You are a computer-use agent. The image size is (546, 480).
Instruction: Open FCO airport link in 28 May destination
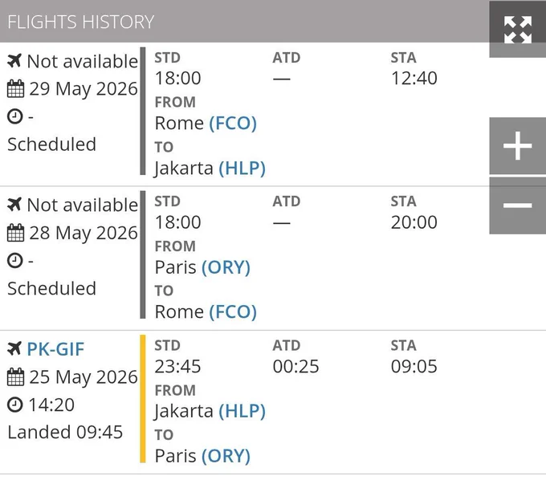pos(233,312)
